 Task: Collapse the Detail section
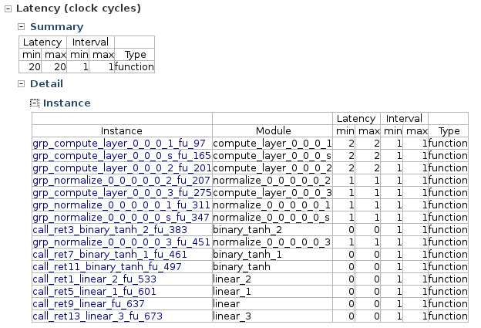tap(21, 84)
